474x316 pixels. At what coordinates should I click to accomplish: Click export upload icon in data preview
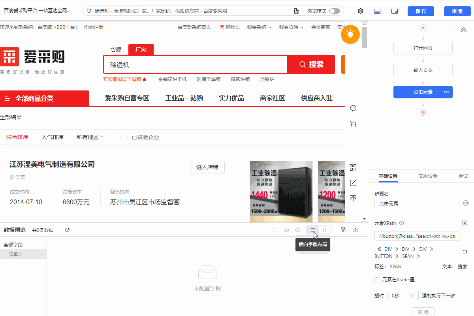pos(298,230)
